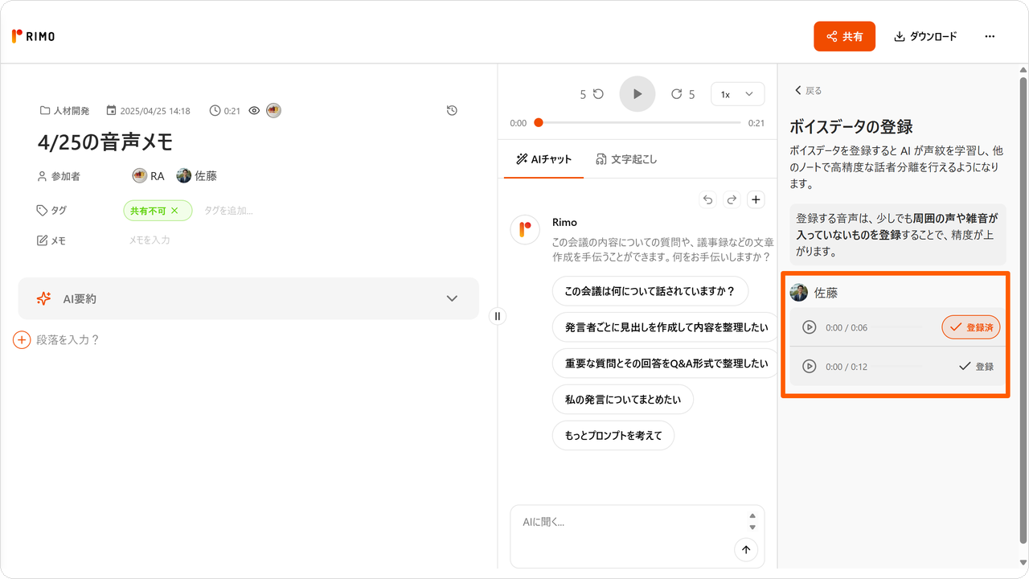This screenshot has height=579, width=1029.
Task: Undo the last AI chat action
Action: pos(707,199)
